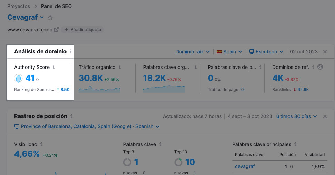The image size is (335, 175).
Task: Click info icon beside Visibilidad
Action: click(x=41, y=144)
